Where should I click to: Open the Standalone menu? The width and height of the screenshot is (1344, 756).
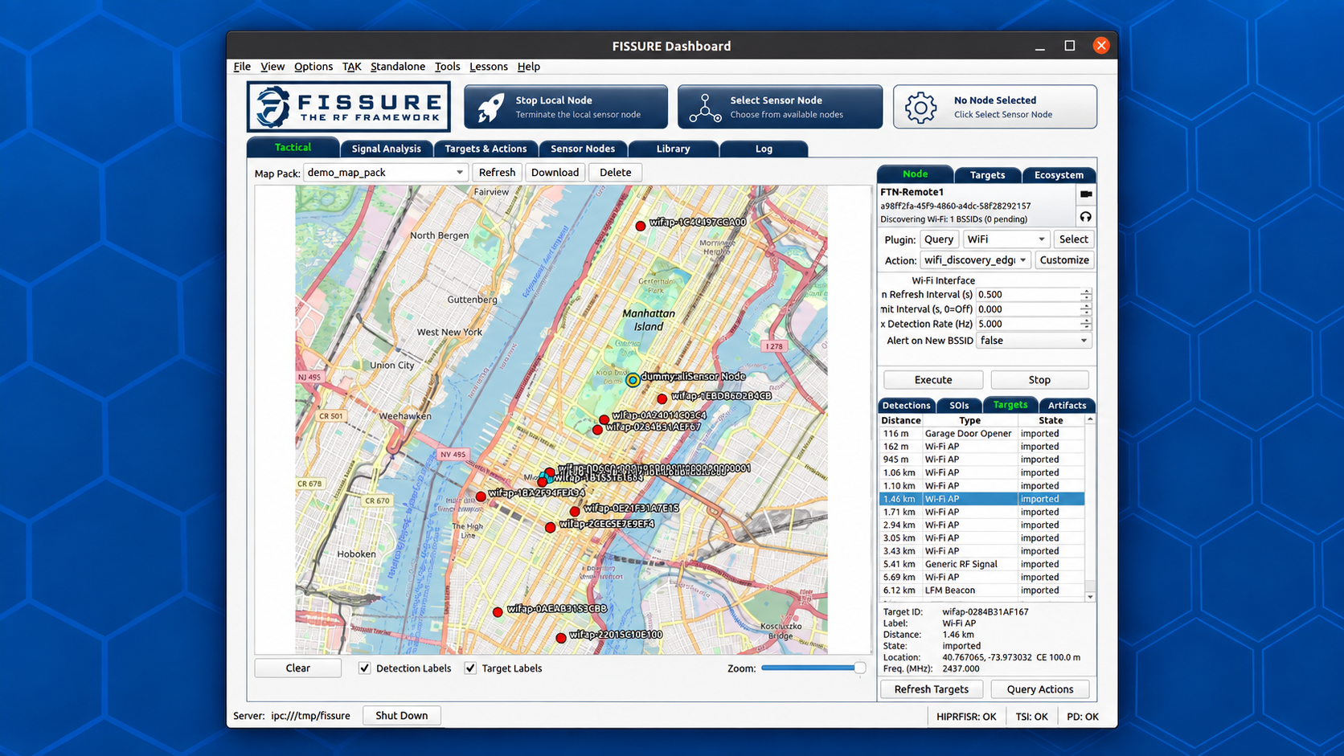(x=398, y=67)
